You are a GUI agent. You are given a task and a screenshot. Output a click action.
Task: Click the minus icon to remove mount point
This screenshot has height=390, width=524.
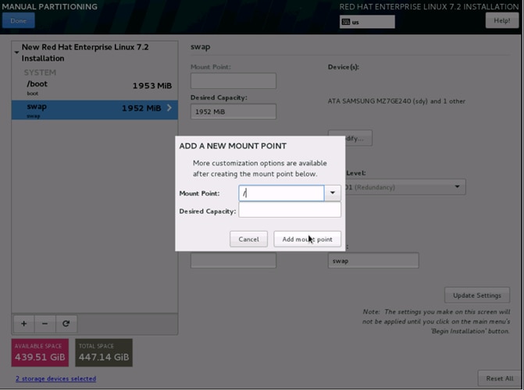point(45,324)
